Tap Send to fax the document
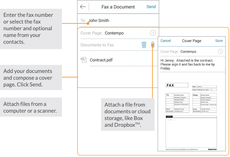Screen dimensions: 230x157 (x=151, y=7)
